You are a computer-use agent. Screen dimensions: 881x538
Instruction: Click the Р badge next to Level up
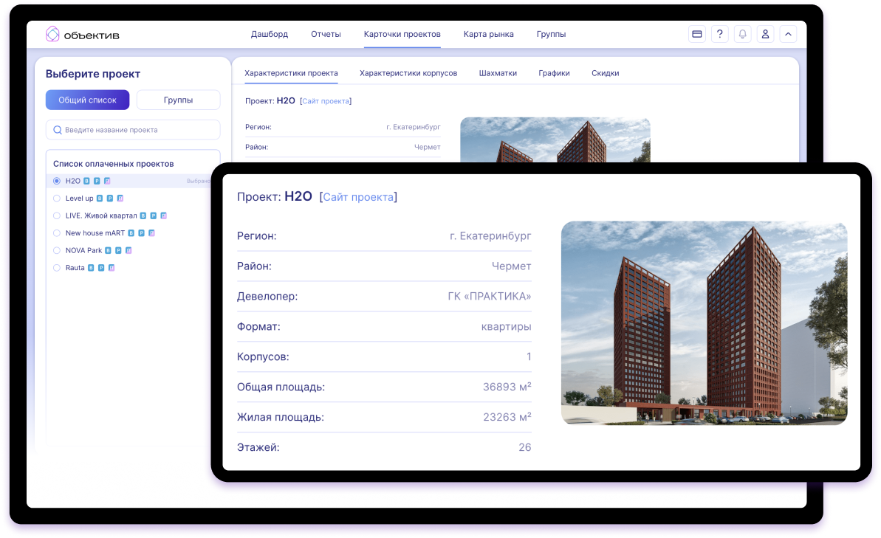click(109, 199)
